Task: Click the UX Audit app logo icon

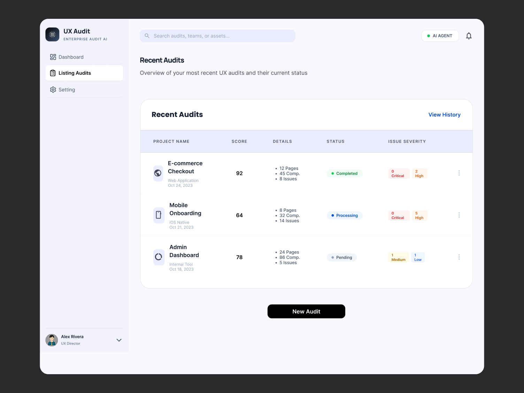Action: pyautogui.click(x=52, y=34)
